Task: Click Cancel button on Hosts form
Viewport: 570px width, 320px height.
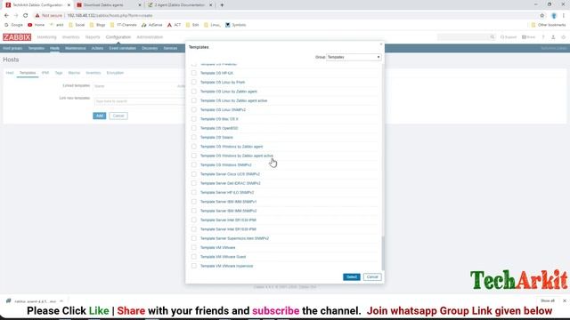Action: [118, 116]
